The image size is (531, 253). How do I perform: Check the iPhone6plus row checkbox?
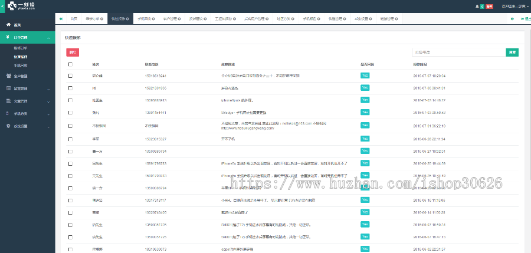(x=70, y=100)
